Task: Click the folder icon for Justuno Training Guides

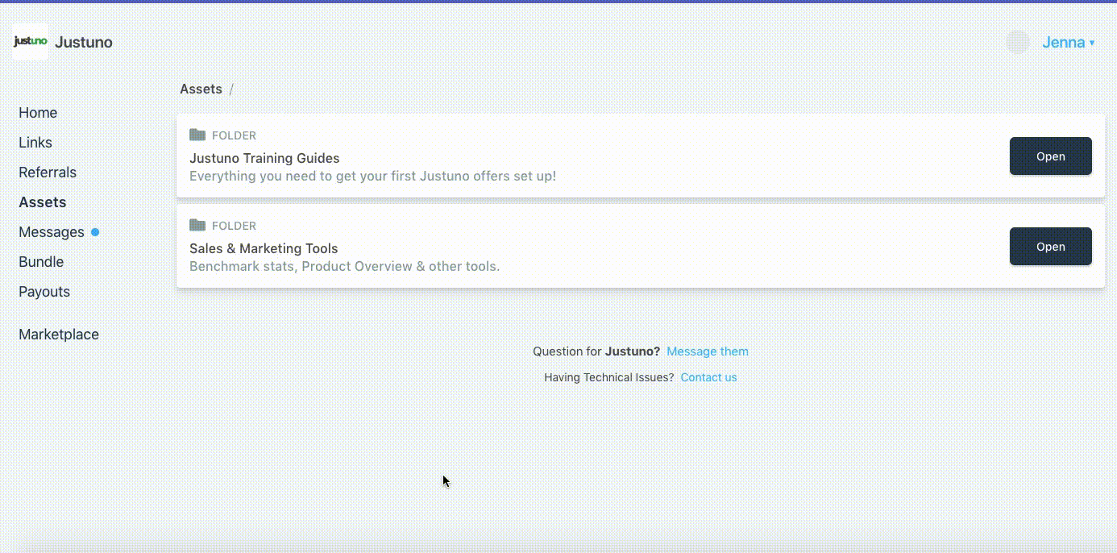Action: point(197,135)
